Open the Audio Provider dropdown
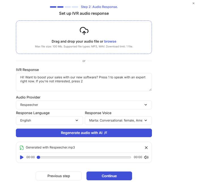Screen dimensions: 197x182 pyautogui.click(x=84, y=105)
